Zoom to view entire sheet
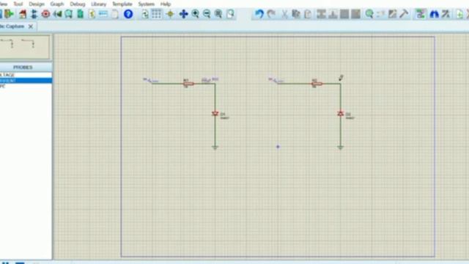 click(x=218, y=14)
